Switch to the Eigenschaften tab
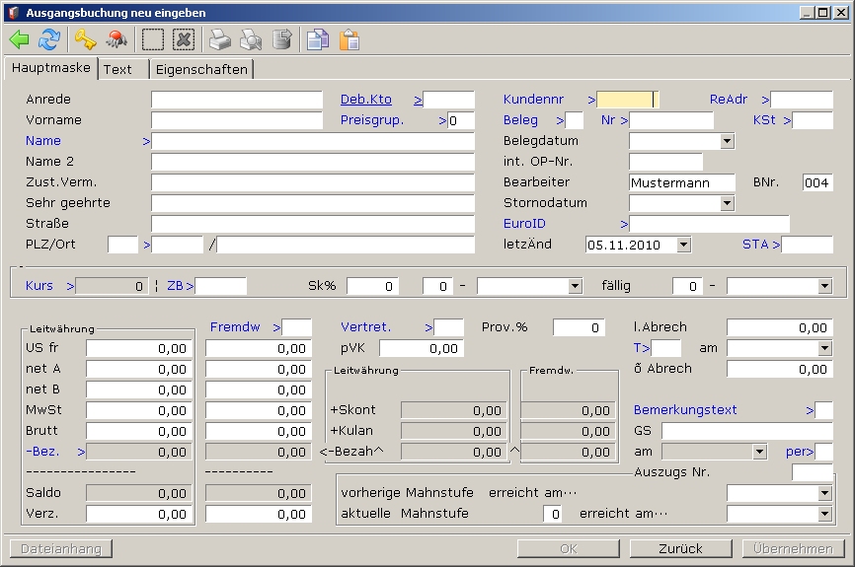This screenshot has height=567, width=855. point(201,69)
